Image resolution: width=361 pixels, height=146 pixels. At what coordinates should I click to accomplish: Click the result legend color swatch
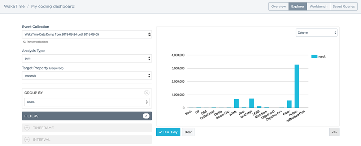314,56
